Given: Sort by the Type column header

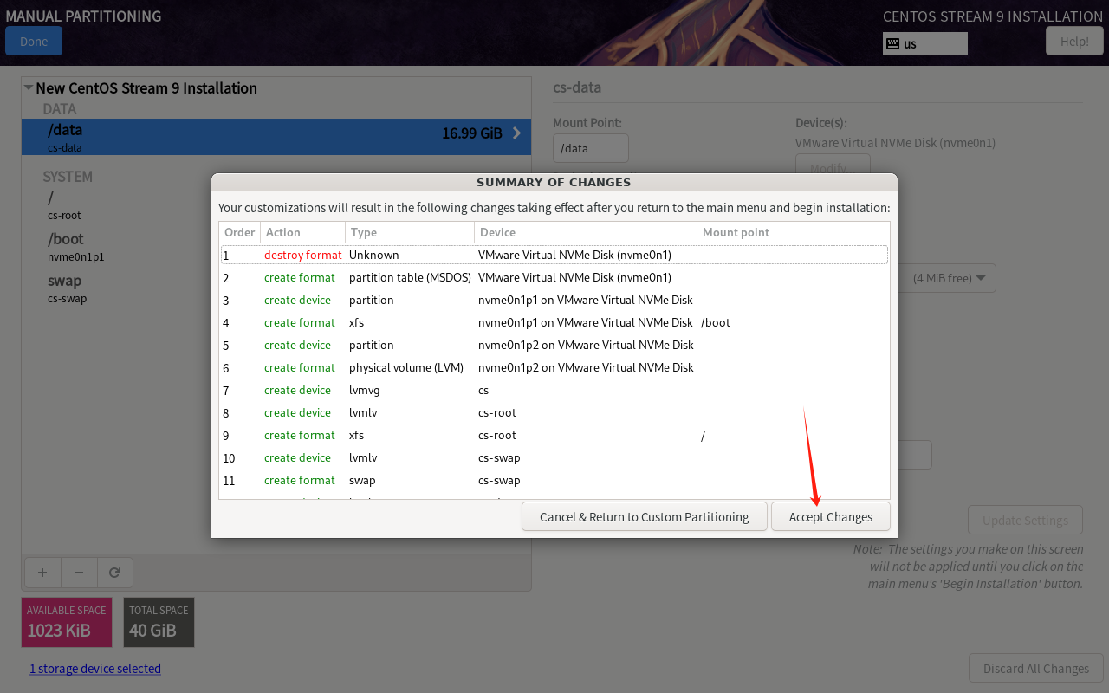Looking at the screenshot, I should (x=410, y=232).
